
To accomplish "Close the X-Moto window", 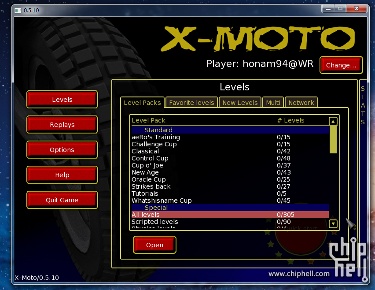I will coord(357,9).
